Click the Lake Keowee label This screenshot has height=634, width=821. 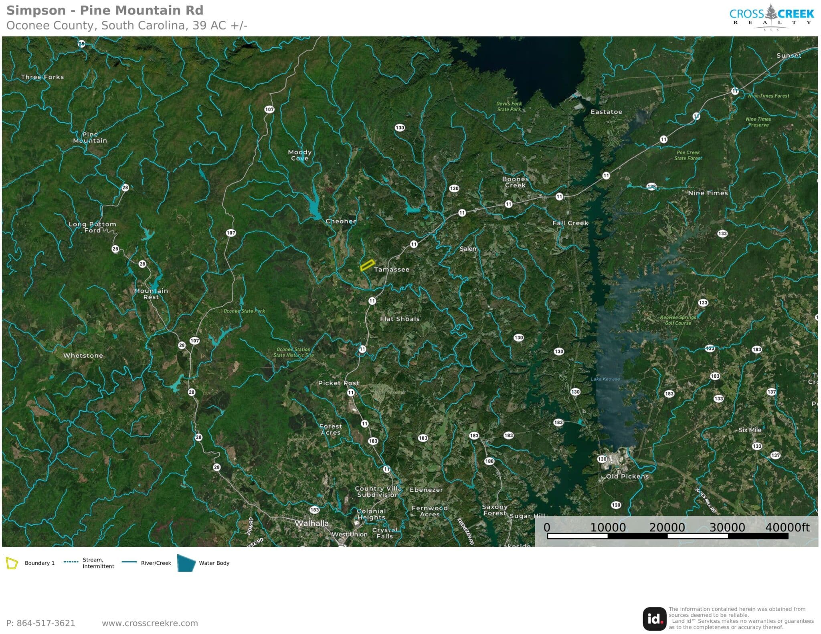[x=605, y=379]
